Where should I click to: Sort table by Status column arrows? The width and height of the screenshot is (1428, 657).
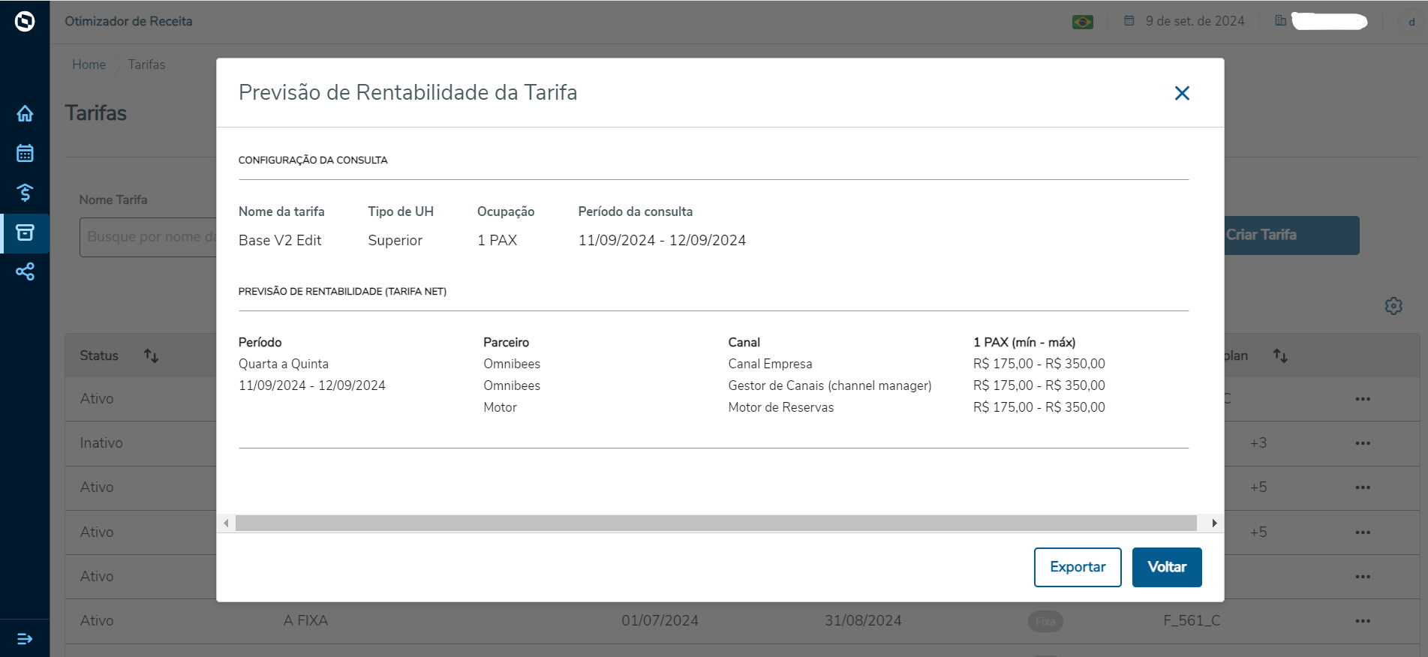tap(151, 355)
